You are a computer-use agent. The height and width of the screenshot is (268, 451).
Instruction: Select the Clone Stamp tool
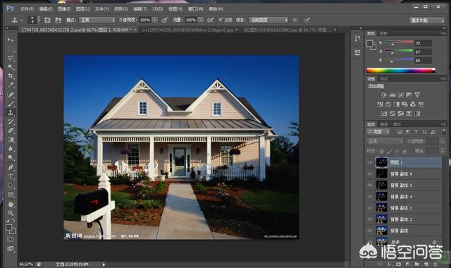(11, 113)
